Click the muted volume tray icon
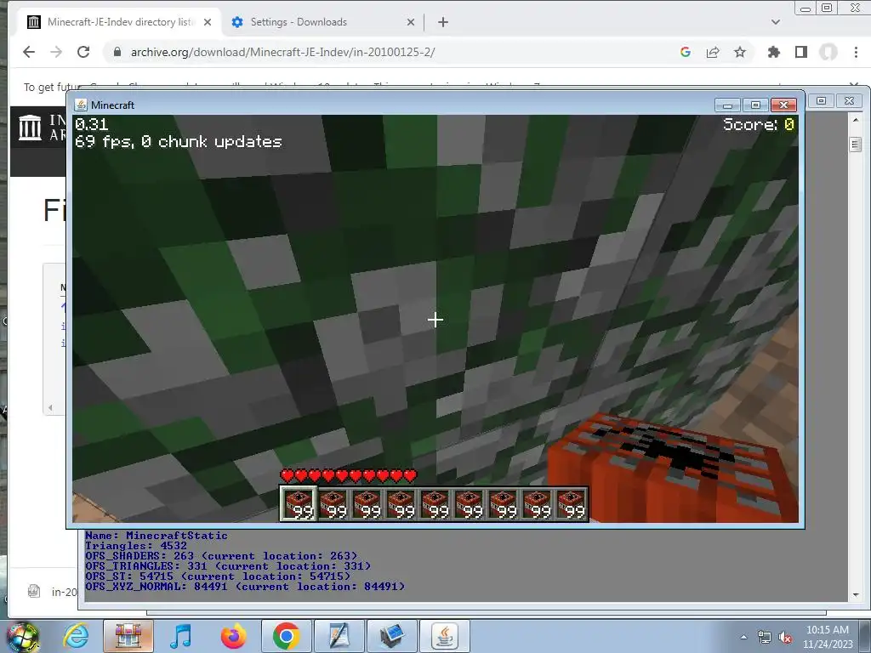Viewport: 871px width, 653px height. [x=785, y=637]
